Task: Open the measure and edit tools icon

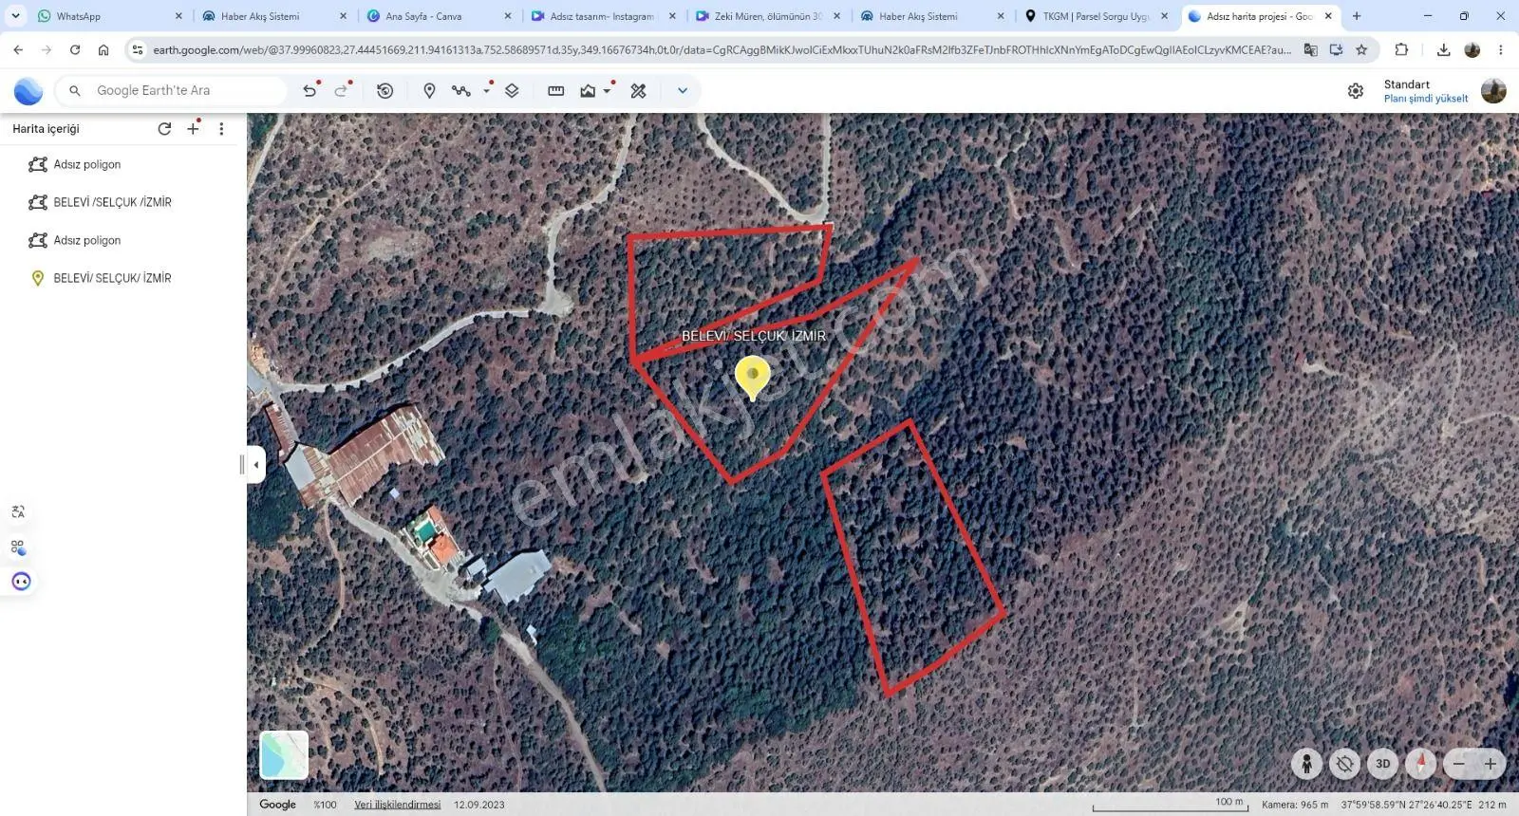Action: (638, 91)
